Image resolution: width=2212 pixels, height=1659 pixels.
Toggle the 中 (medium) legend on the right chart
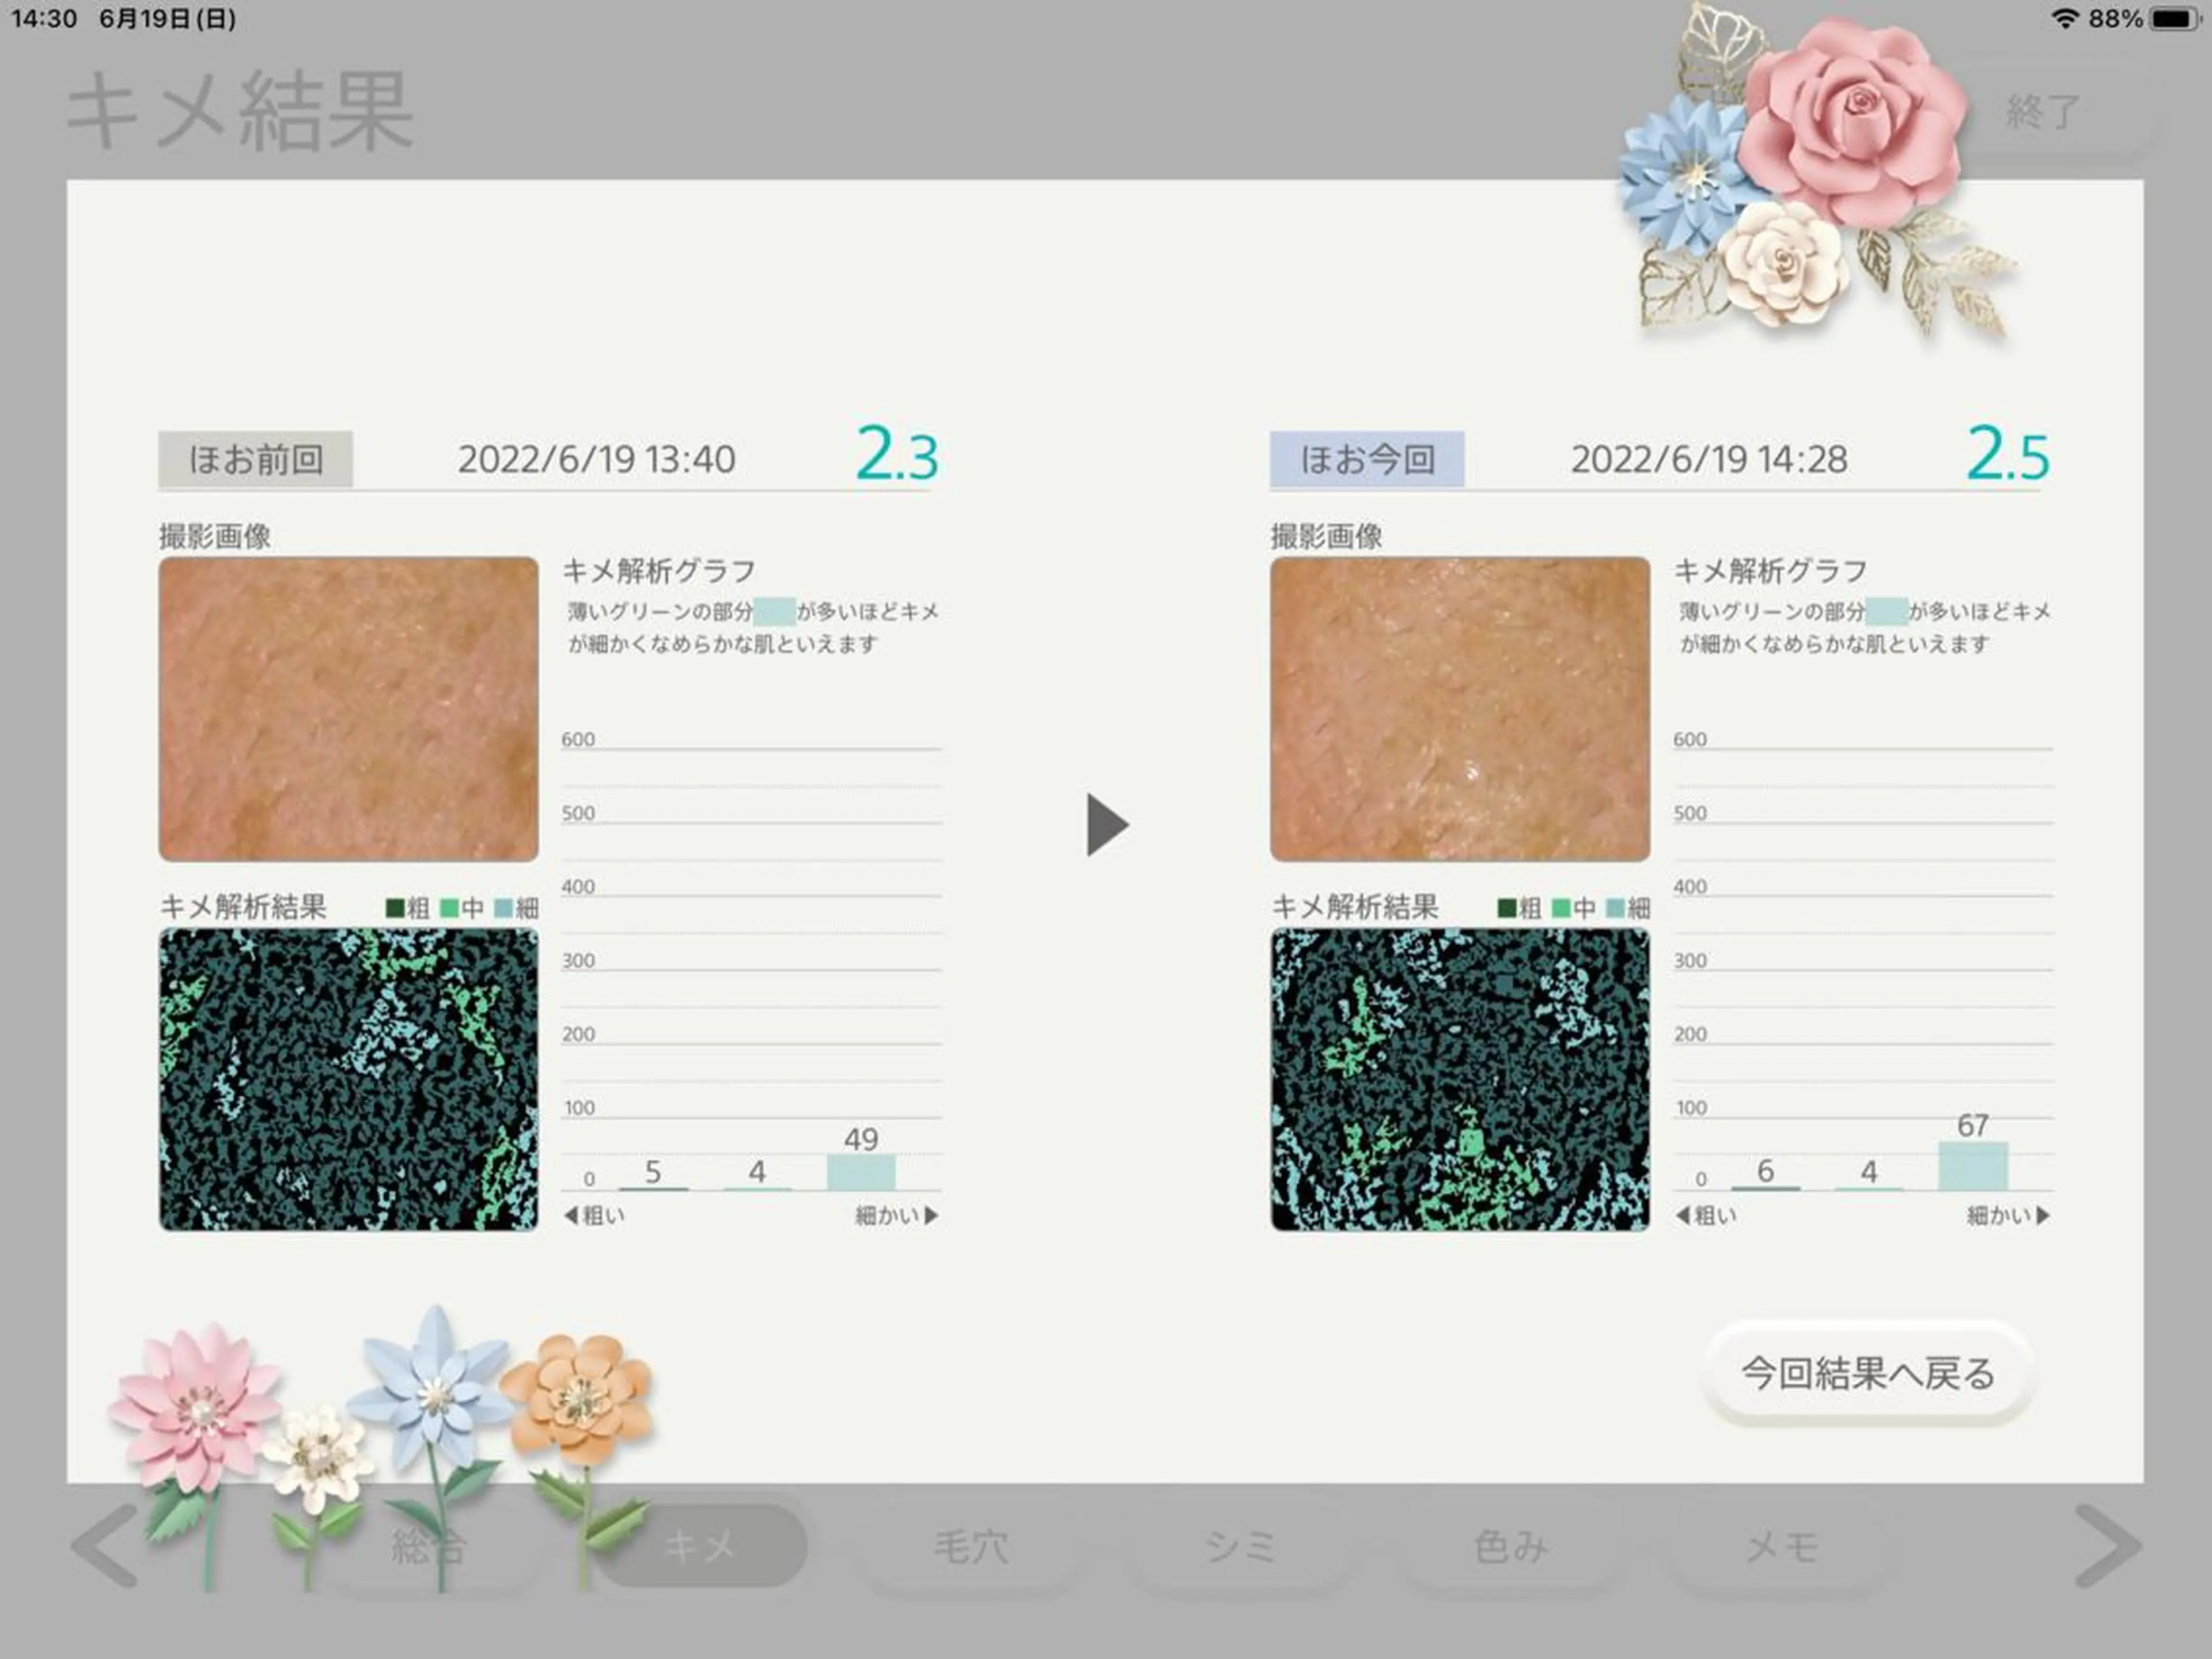click(x=1578, y=908)
